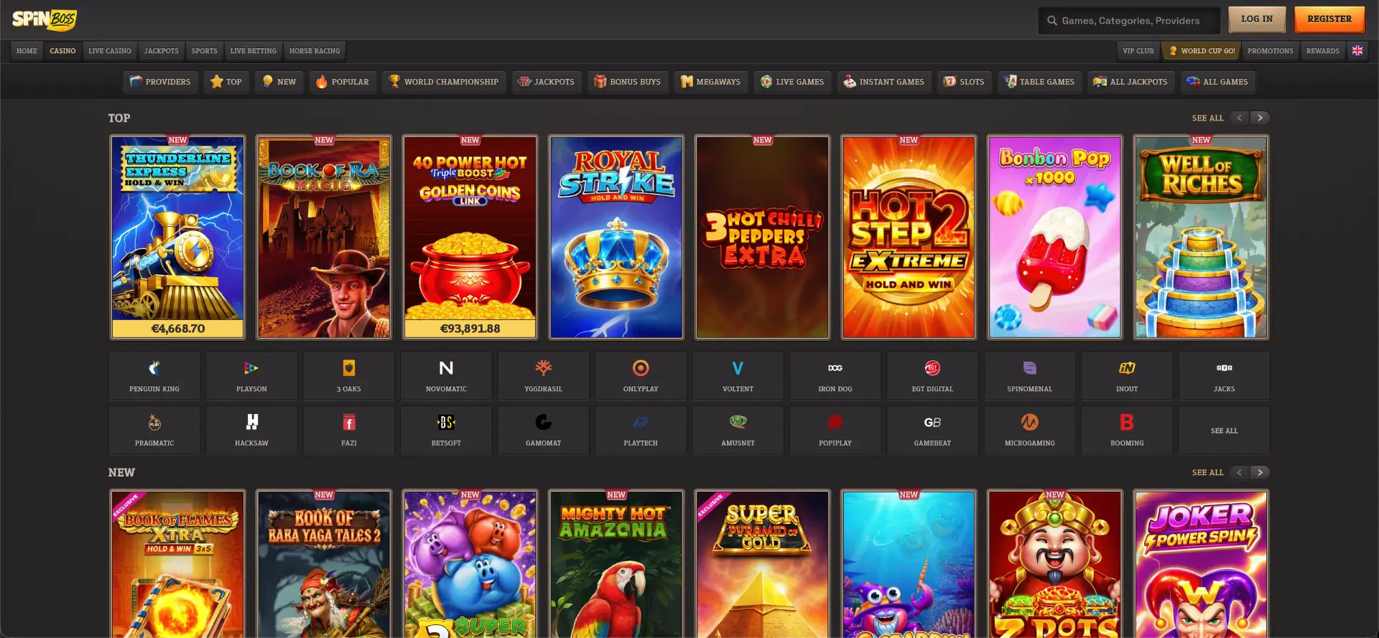Select the Onlyplay provider
This screenshot has height=638, width=1379.
[641, 376]
